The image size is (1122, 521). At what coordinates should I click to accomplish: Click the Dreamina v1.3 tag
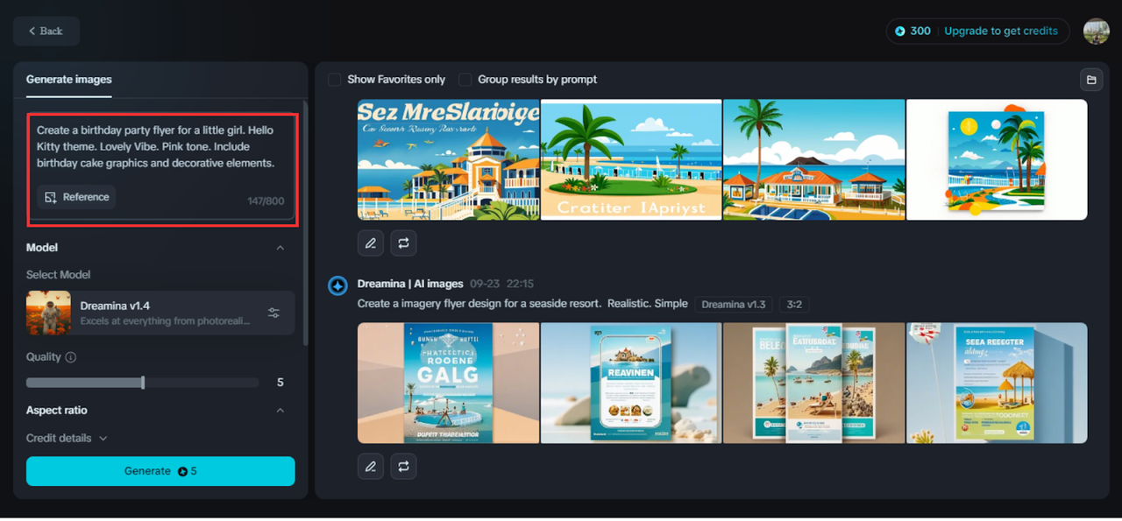[734, 305]
